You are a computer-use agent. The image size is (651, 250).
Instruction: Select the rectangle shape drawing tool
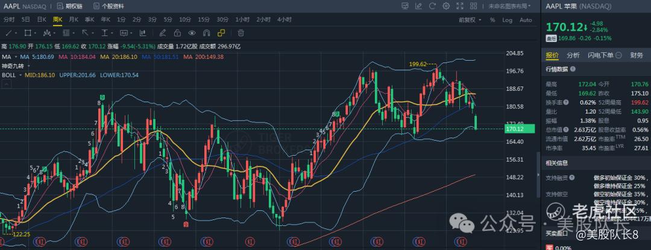[27, 32]
